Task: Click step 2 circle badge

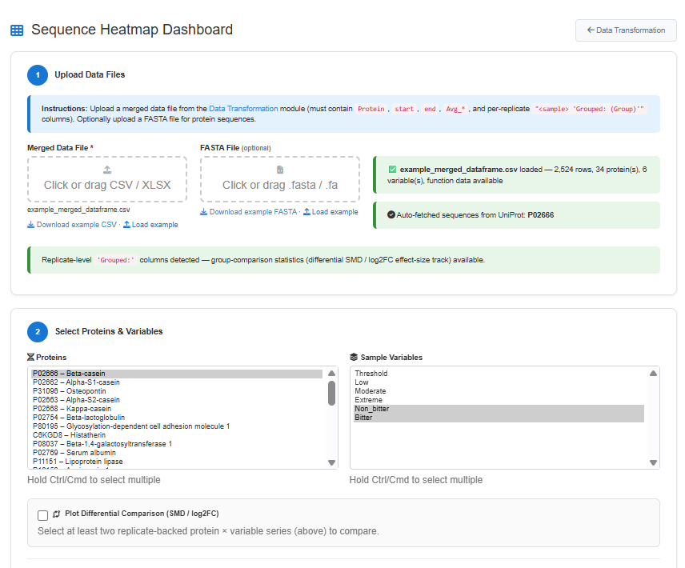Action: [38, 332]
